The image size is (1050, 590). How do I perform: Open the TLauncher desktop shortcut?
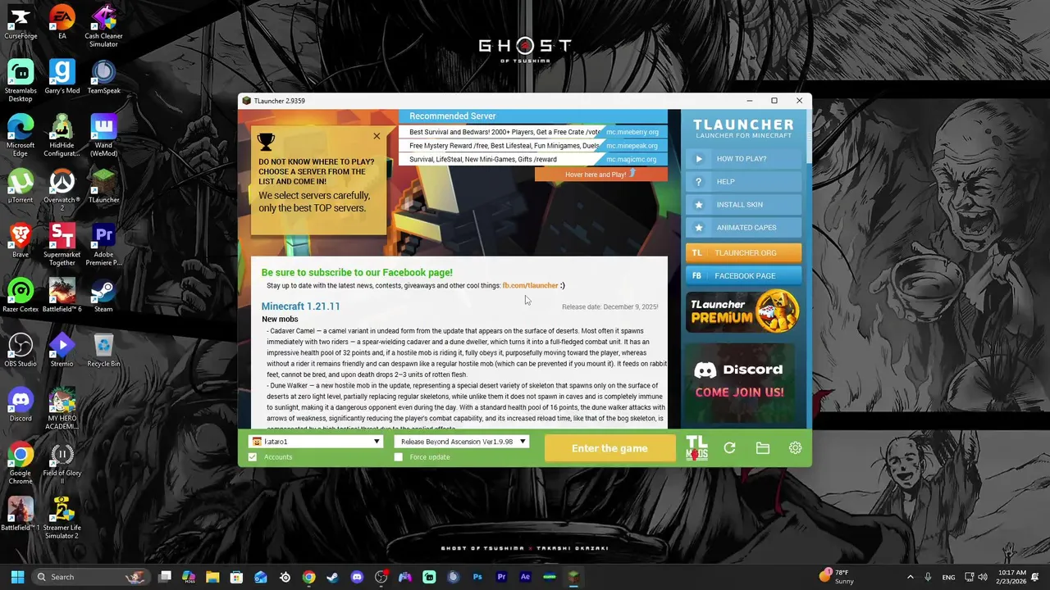click(x=103, y=186)
